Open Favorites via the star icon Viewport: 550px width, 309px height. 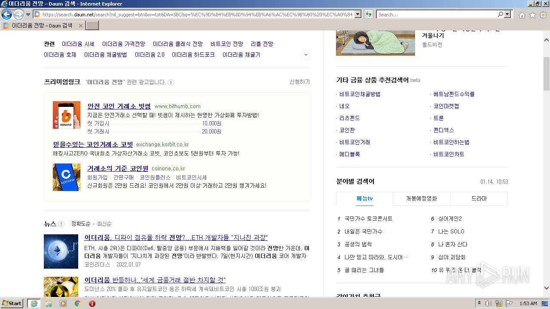(x=532, y=15)
